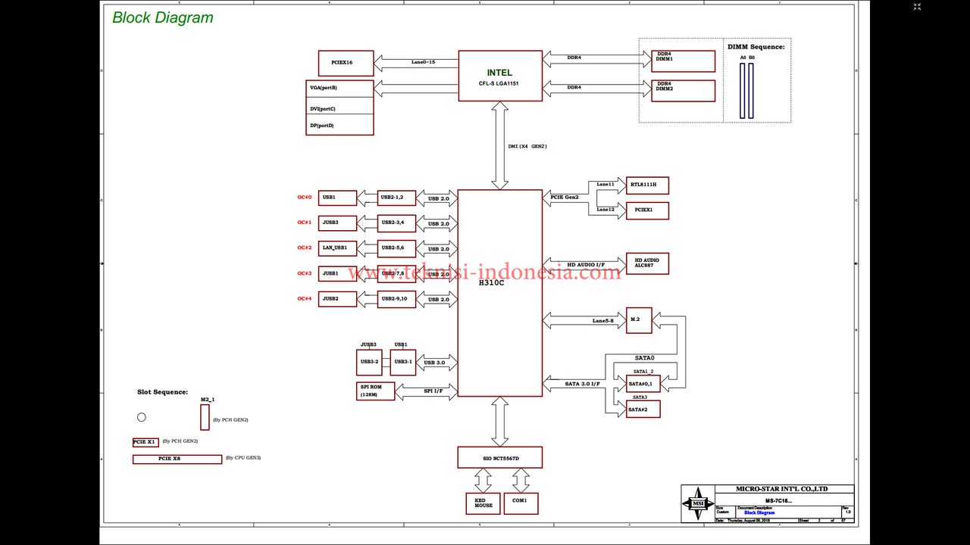
Task: Click the red OC#2 label
Action: [305, 248]
